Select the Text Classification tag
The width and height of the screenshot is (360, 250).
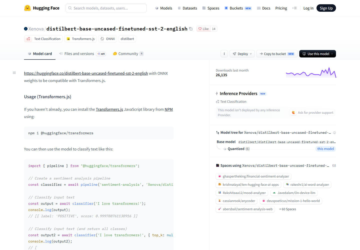click(43, 39)
